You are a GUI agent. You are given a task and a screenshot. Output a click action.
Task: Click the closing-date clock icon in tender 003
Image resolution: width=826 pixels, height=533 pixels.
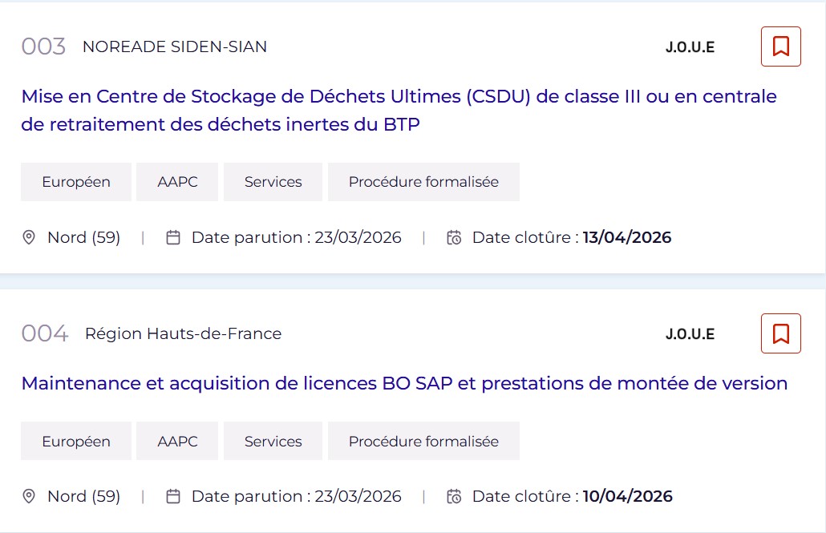(x=454, y=237)
